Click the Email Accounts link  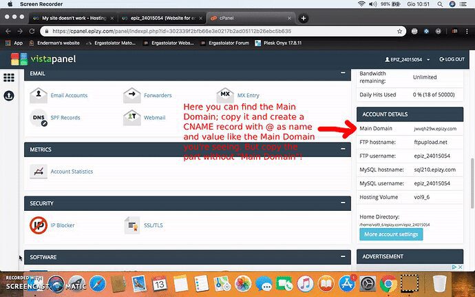[x=69, y=95]
